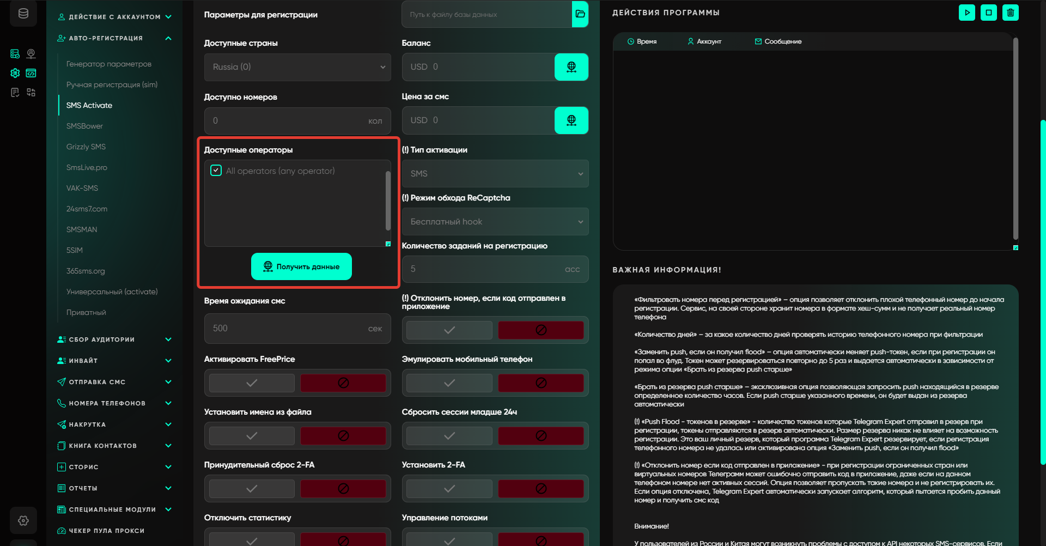Image resolution: width=1046 pixels, height=546 pixels.
Task: Click the globe icon next to Баланс
Action: point(571,67)
